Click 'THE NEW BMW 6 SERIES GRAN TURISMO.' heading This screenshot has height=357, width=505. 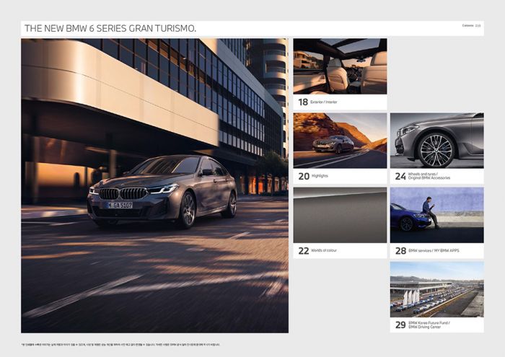pos(110,28)
